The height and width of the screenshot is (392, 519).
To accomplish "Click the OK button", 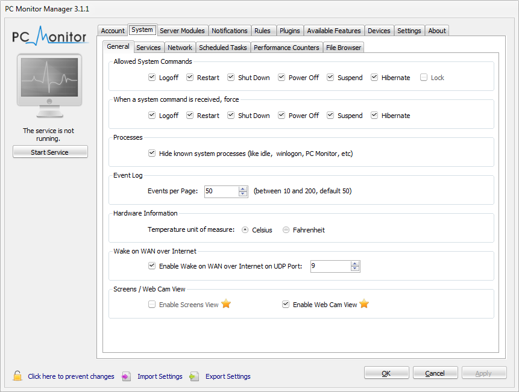I will (386, 373).
